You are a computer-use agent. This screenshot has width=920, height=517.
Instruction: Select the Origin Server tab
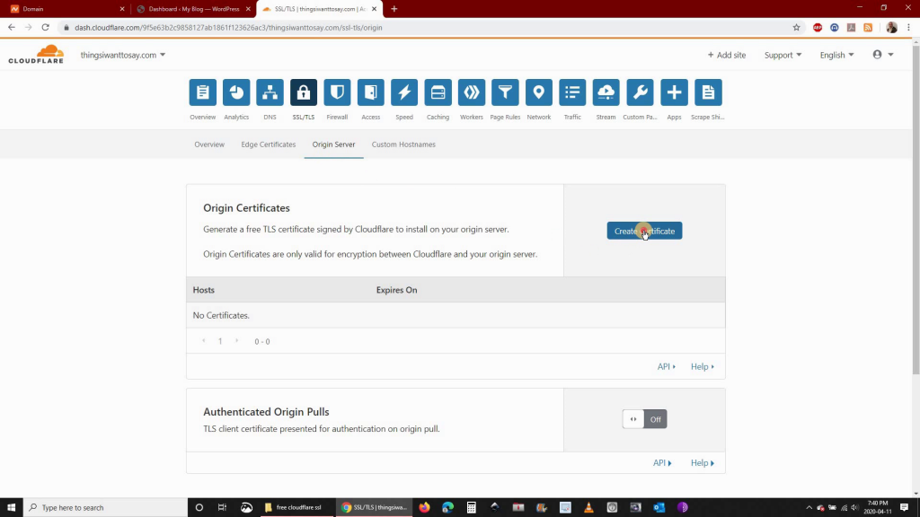pos(334,145)
